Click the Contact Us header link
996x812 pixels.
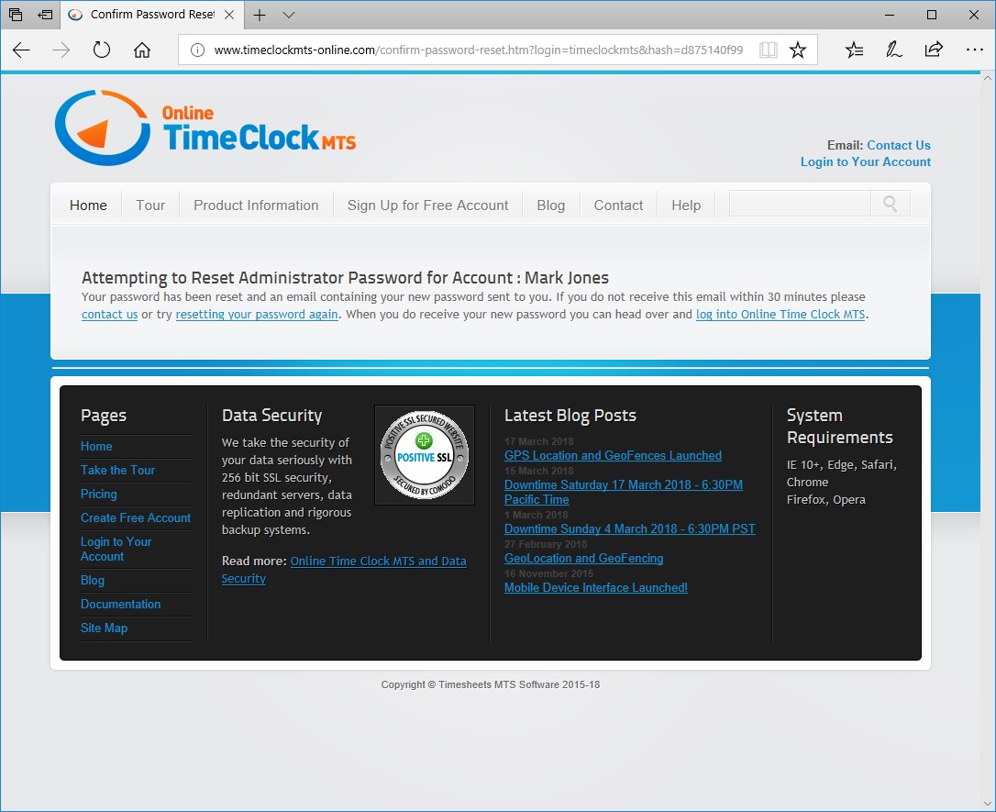click(x=898, y=145)
